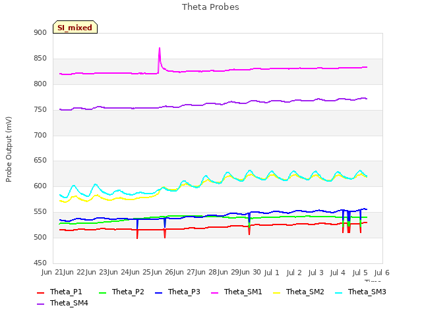Select the Theta_P2 legend label
Screen dimensions: 422x316
click(128, 292)
